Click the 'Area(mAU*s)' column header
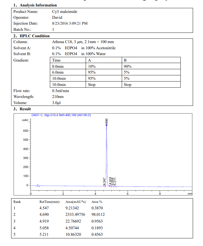The image size is (203, 246). point(75,202)
